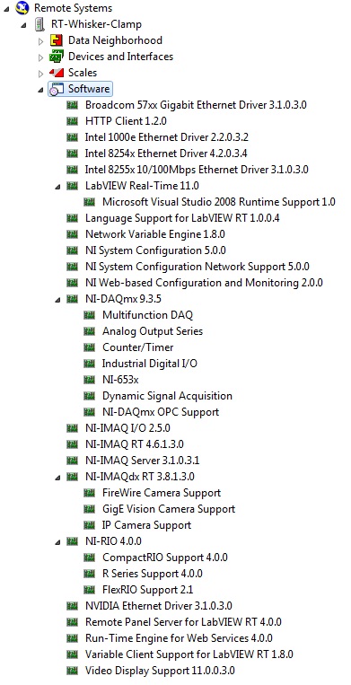Collapse the NI-RIO 4.0.0 node
The image size is (351, 685).
(x=57, y=542)
